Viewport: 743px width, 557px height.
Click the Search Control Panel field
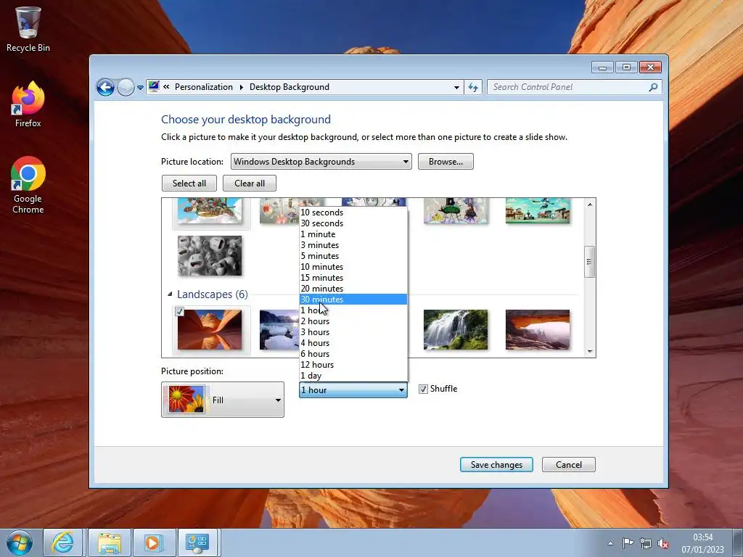coord(574,87)
